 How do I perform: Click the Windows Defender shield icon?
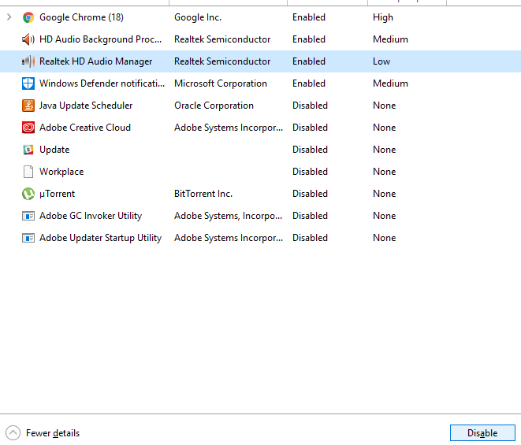click(28, 83)
